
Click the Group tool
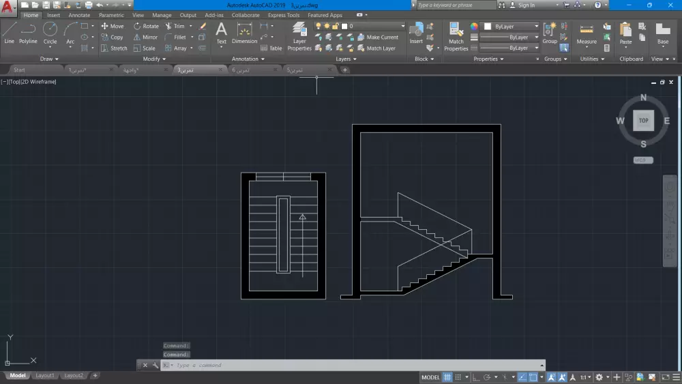[x=550, y=33]
